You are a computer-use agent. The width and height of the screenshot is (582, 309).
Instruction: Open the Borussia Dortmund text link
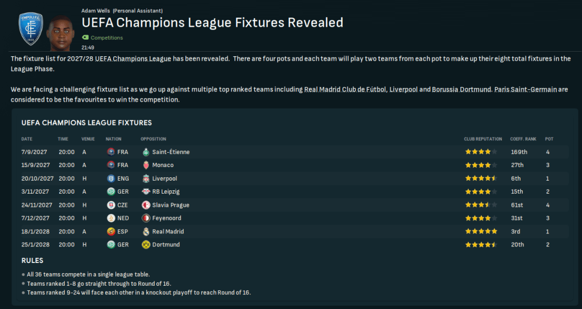tap(460, 90)
